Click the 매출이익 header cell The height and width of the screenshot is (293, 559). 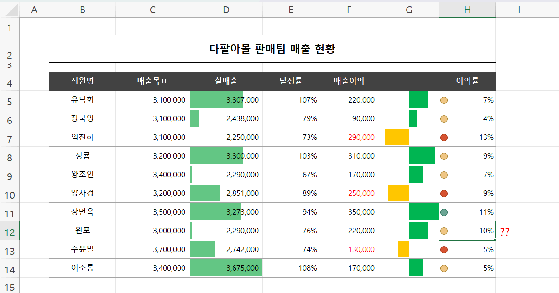tap(349, 81)
